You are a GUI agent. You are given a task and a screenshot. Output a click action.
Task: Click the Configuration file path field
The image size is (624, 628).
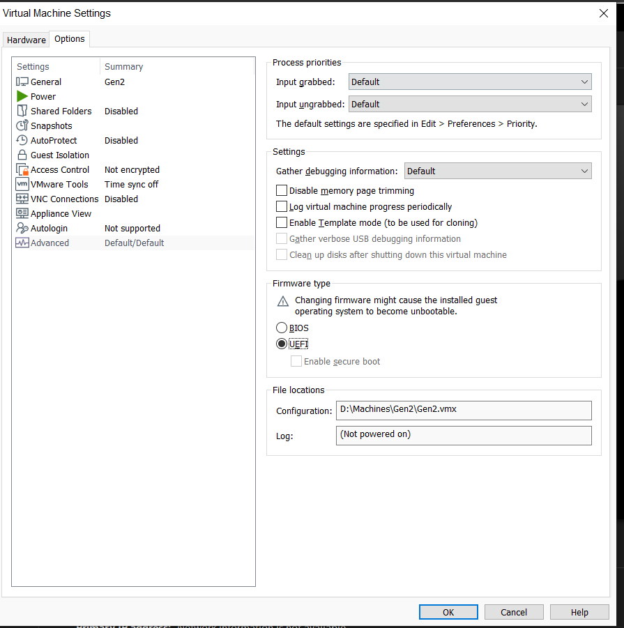464,410
